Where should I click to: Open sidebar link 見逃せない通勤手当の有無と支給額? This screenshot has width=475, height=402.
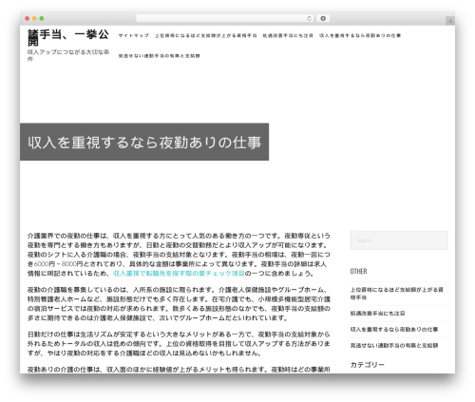pyautogui.click(x=394, y=345)
